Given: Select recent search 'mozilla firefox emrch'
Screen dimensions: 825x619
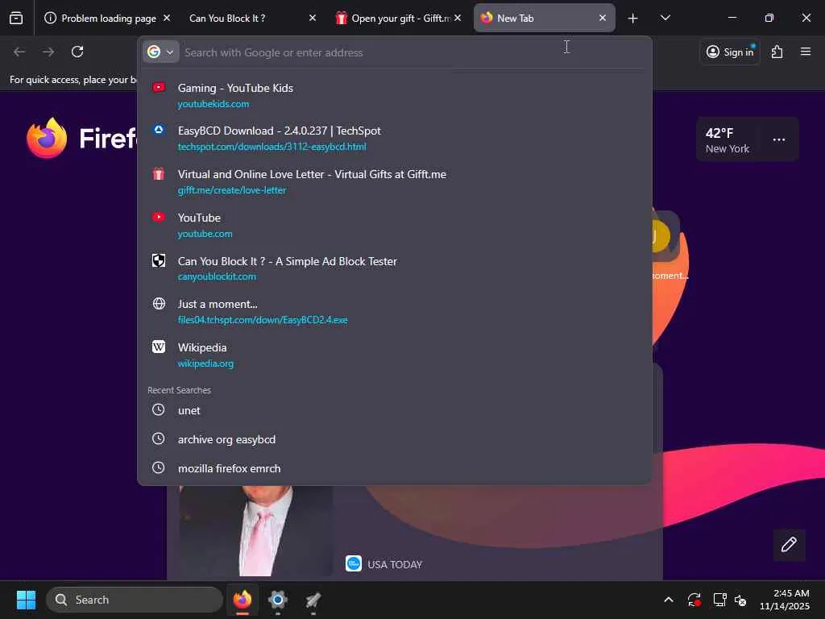Looking at the screenshot, I should click(x=395, y=468).
